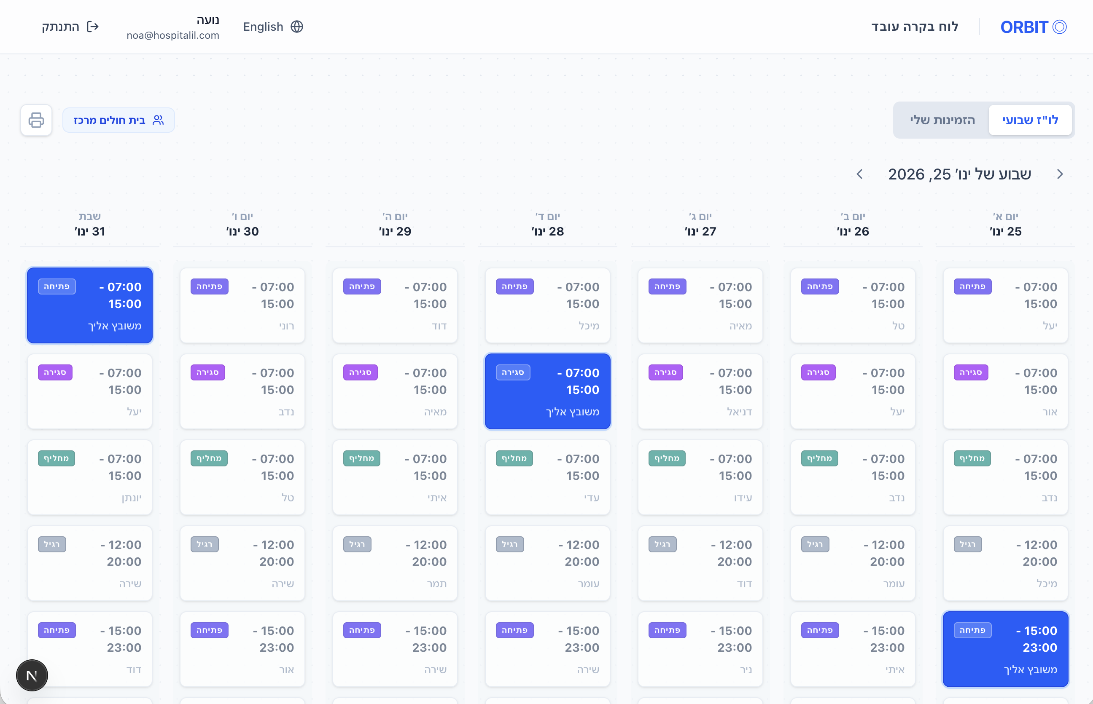Deselect the blue סגירה shift on Wednesday

[547, 391]
